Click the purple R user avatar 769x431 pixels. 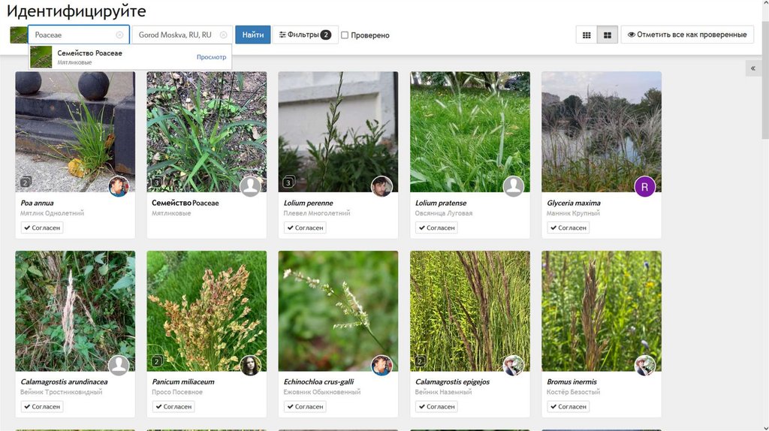pos(645,186)
